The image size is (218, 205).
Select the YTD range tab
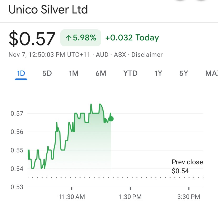click(130, 73)
